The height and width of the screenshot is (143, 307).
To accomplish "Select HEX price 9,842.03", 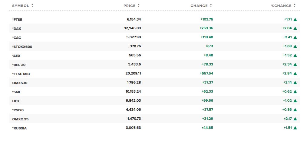I will click(x=134, y=100).
